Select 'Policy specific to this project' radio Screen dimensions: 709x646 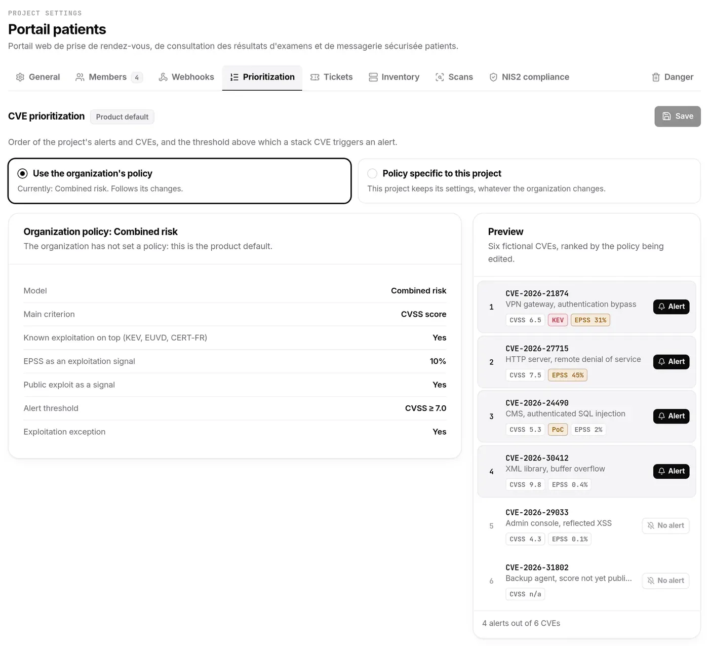point(372,173)
